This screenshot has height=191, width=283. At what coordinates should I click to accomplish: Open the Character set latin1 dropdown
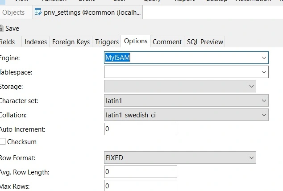[x=186, y=100]
